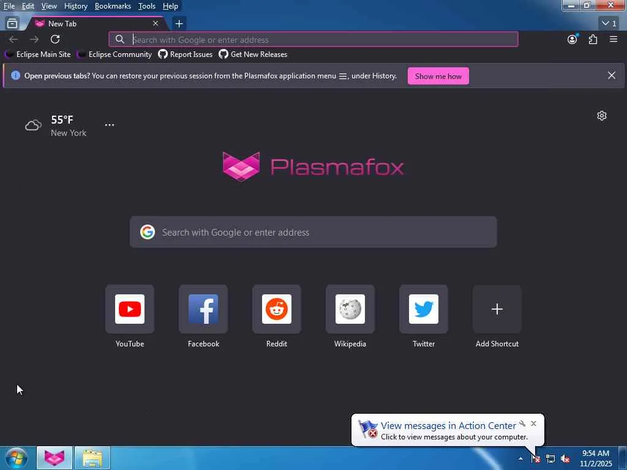This screenshot has height=470, width=627.
Task: Click the wrench icon in Action Center balloon
Action: click(522, 423)
